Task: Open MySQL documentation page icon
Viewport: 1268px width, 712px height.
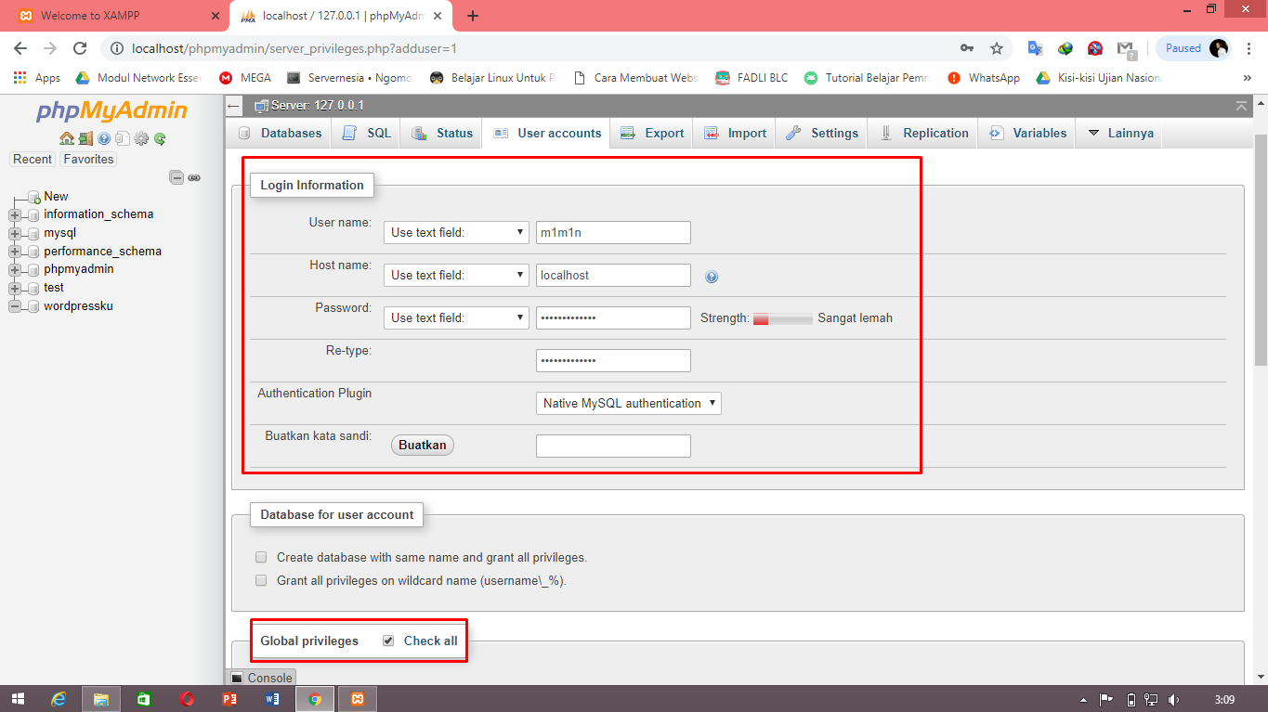Action: [x=123, y=138]
